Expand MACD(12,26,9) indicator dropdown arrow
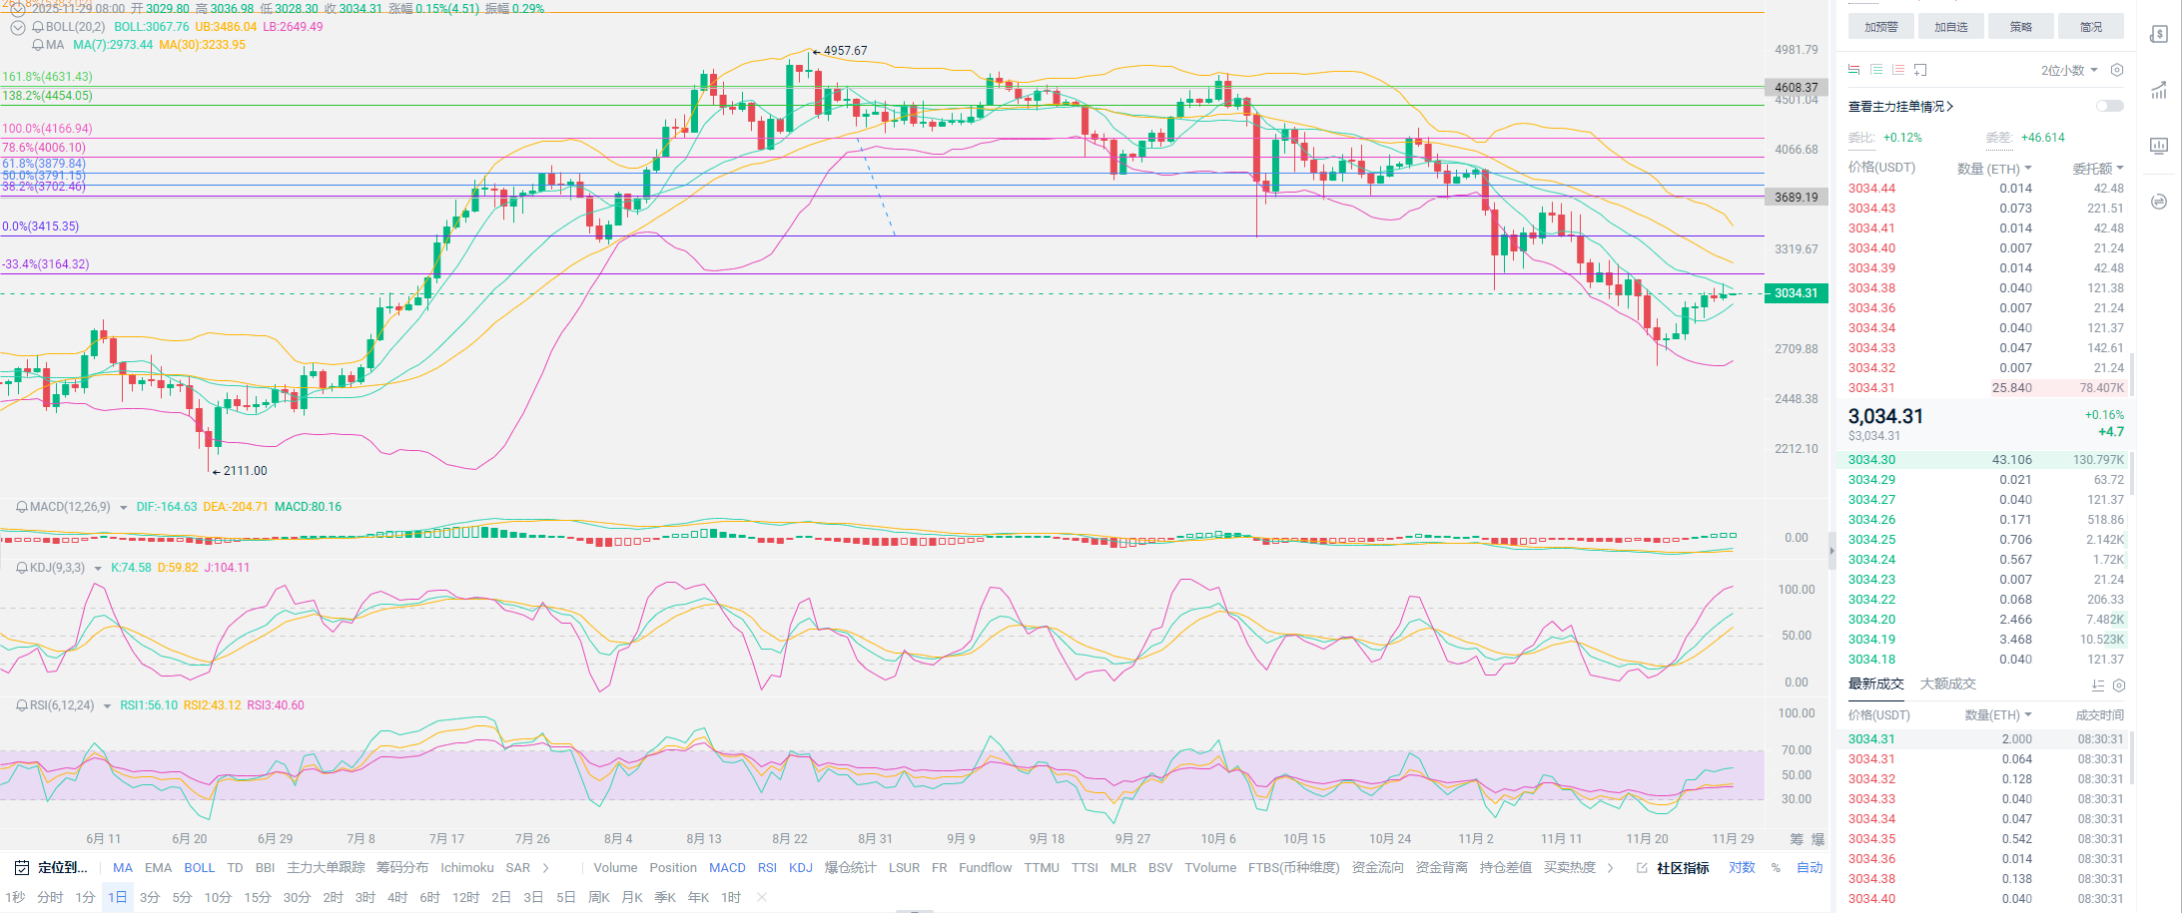 coord(124,508)
